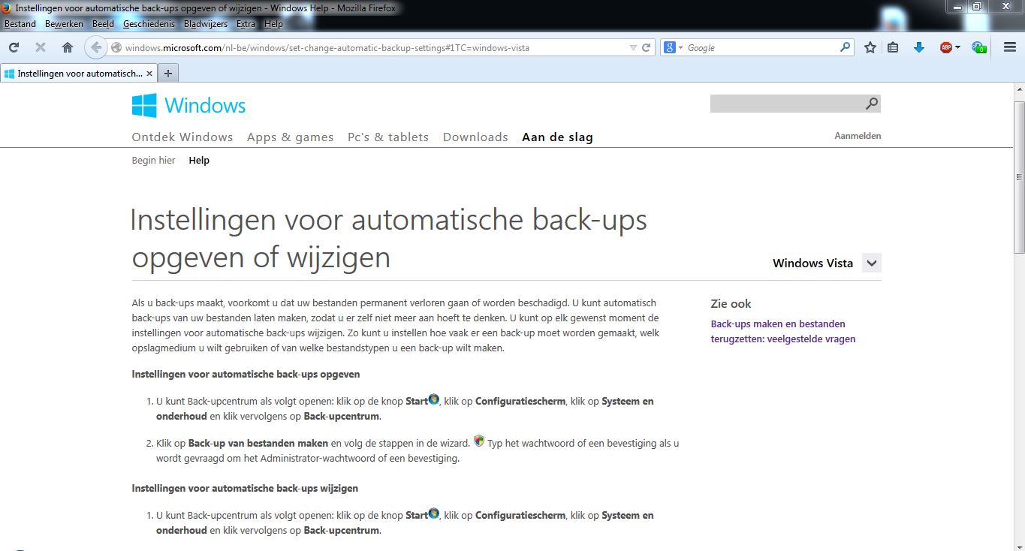The height and width of the screenshot is (551, 1025).
Task: Open the Geschiedenis menu
Action: (149, 24)
